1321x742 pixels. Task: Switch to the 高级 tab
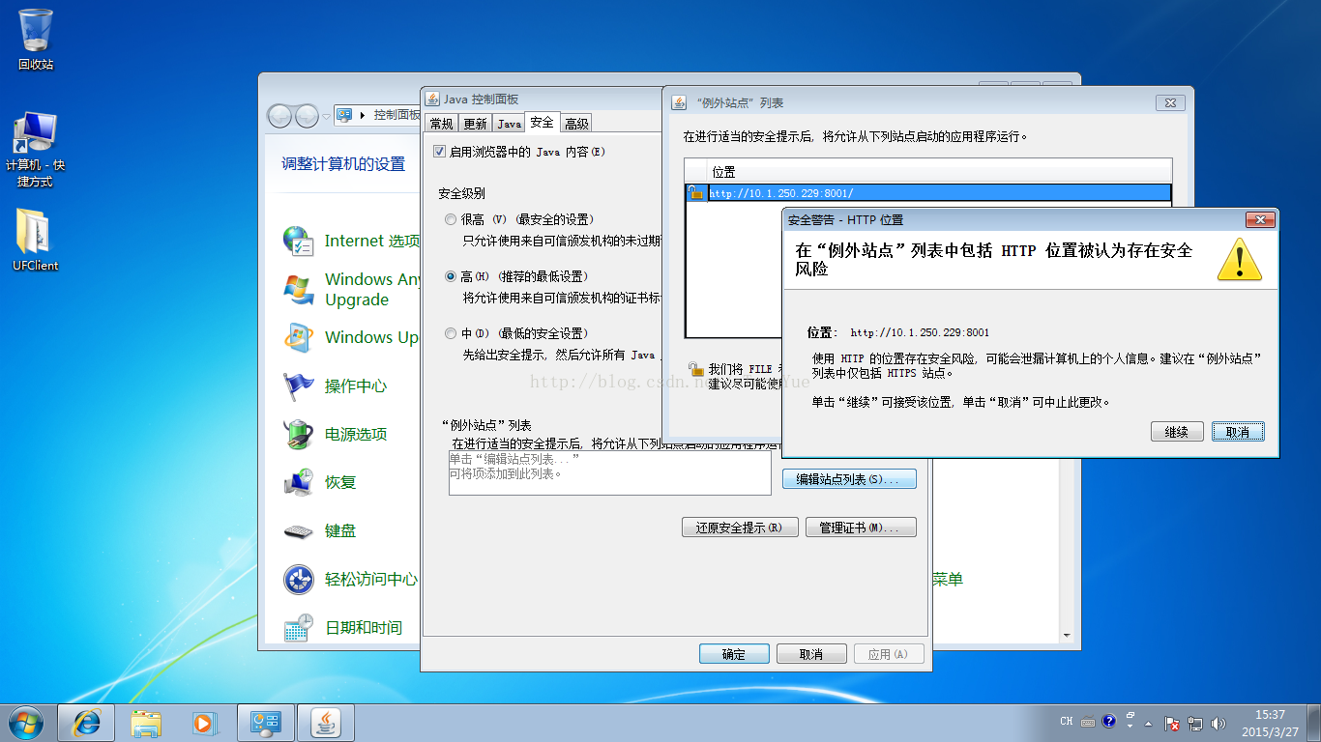(577, 124)
